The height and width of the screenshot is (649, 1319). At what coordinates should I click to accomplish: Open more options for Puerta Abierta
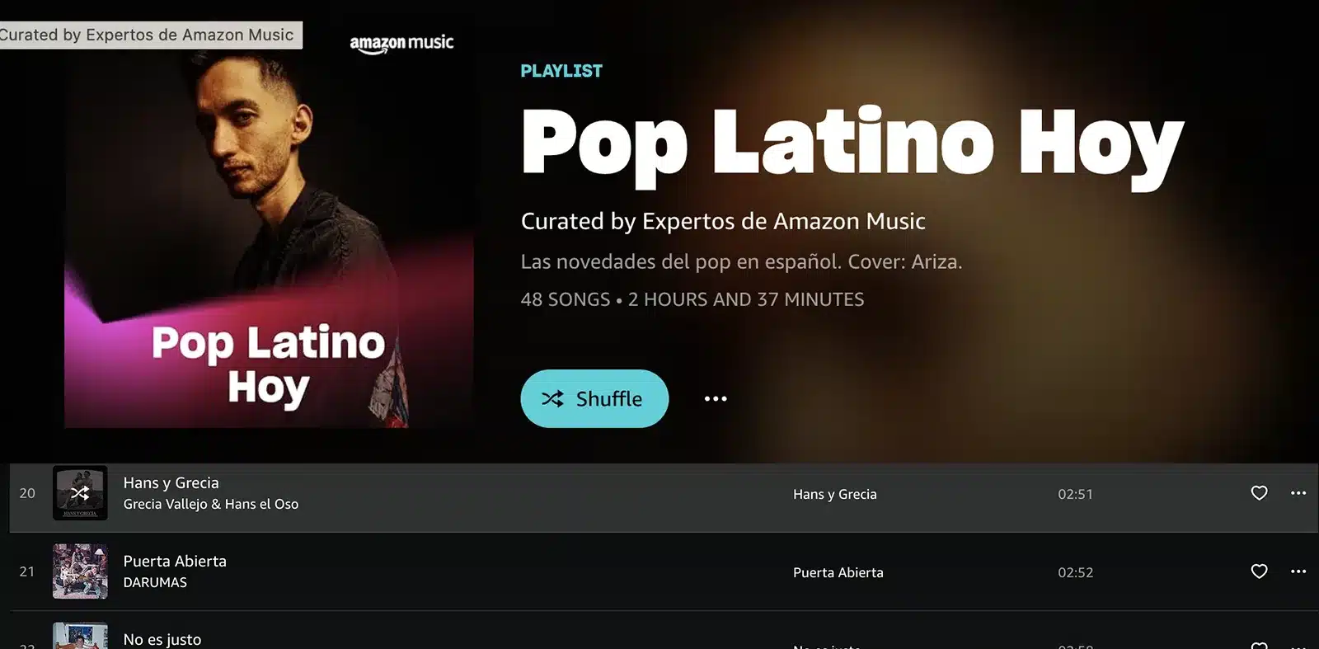click(1298, 571)
